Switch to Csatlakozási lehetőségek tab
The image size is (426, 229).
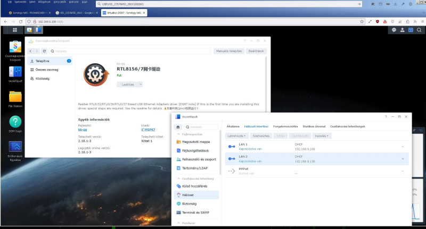348,126
